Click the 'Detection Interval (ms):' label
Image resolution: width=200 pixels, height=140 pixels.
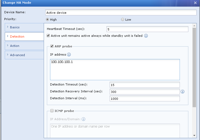[x=68, y=98]
